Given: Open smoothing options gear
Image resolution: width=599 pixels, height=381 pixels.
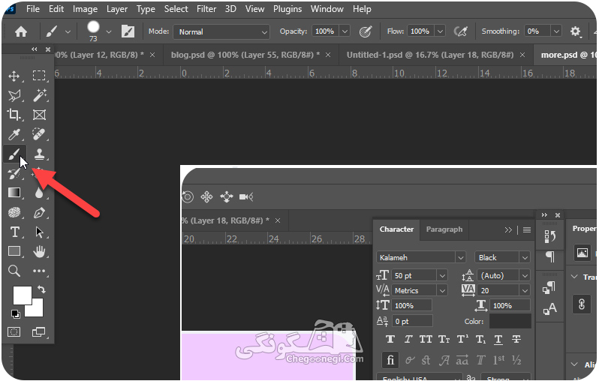Looking at the screenshot, I should pyautogui.click(x=575, y=31).
